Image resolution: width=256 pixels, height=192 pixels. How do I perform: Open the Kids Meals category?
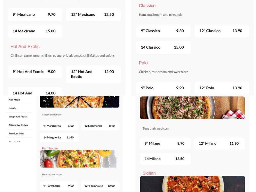pyautogui.click(x=15, y=100)
